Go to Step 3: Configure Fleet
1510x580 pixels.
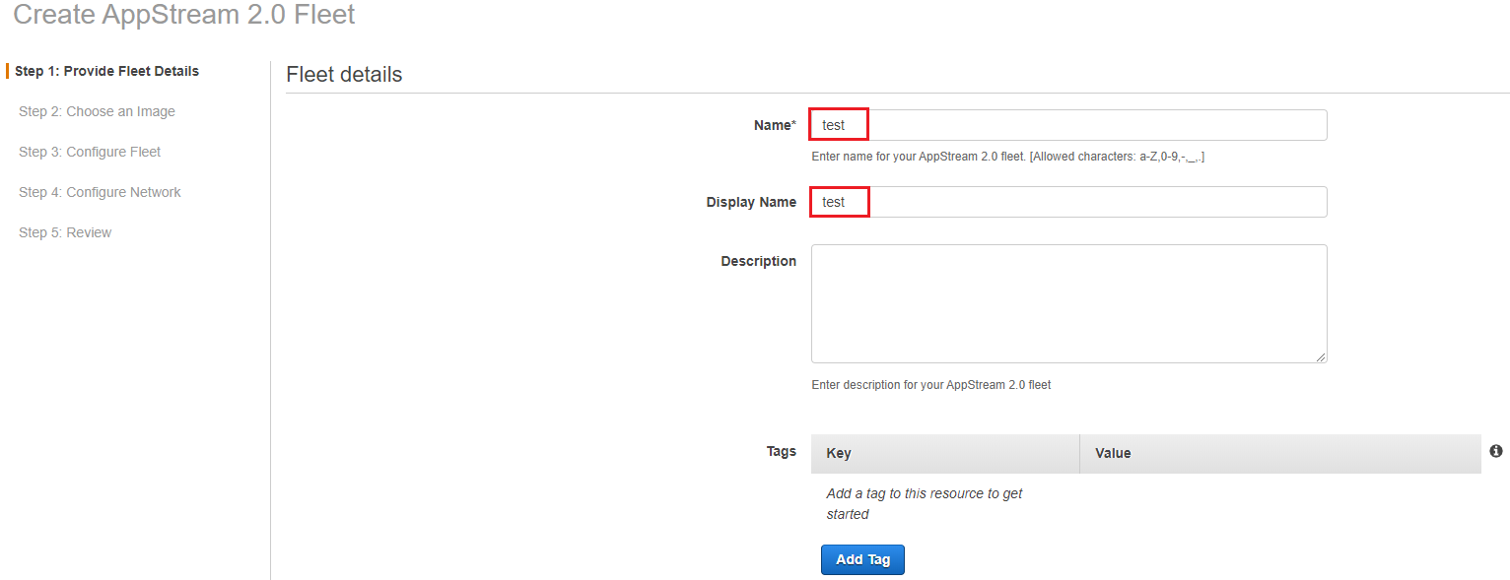(90, 152)
